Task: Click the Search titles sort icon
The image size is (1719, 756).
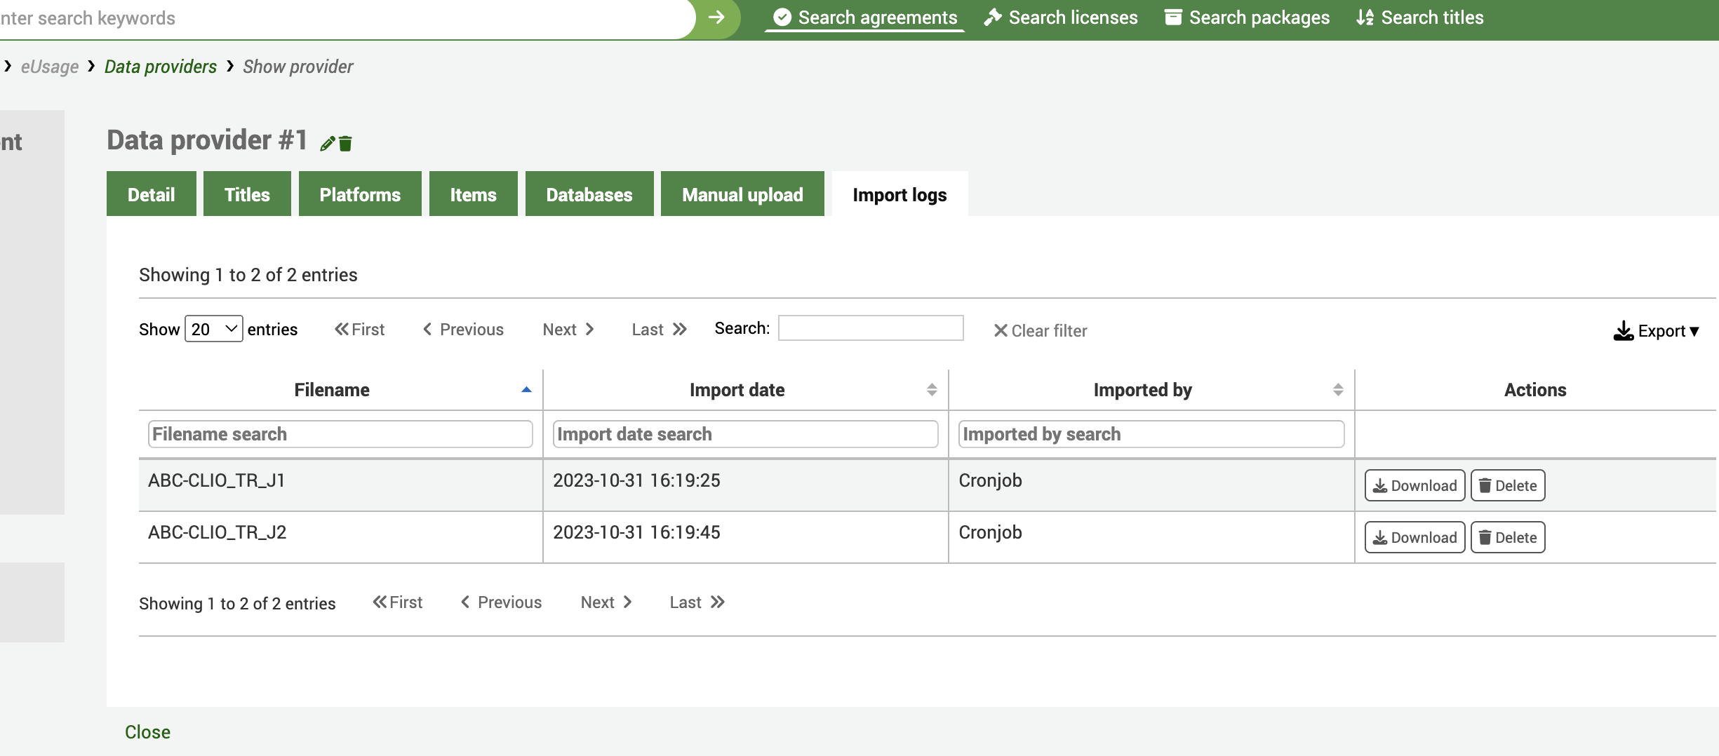Action: coord(1364,17)
